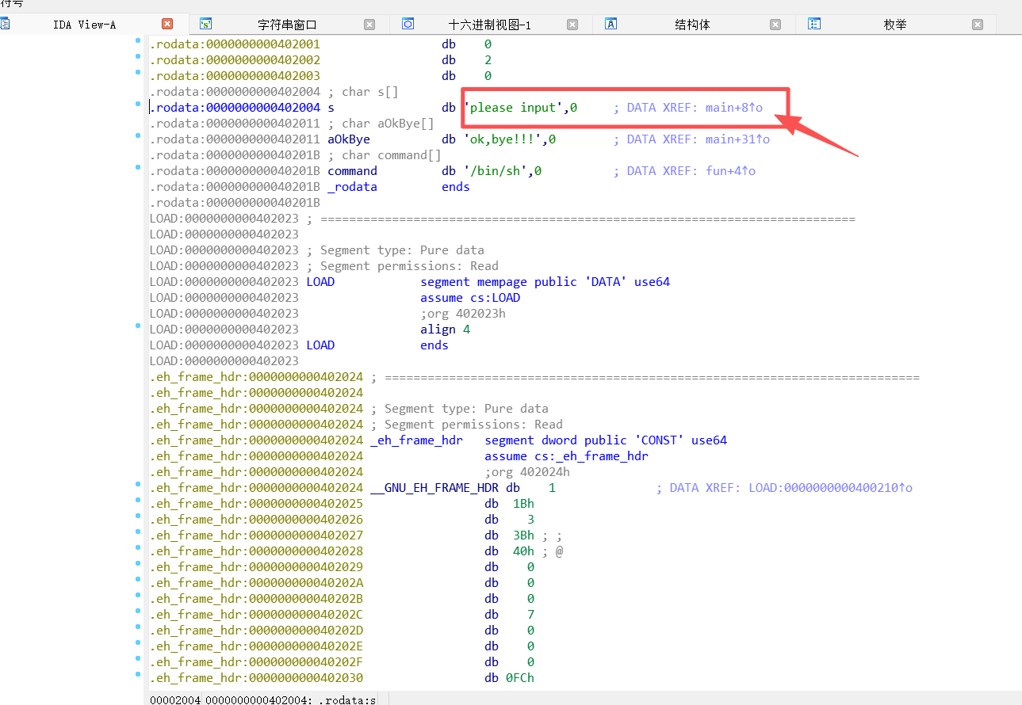Click the ';org 402023h' comment

tap(463, 314)
